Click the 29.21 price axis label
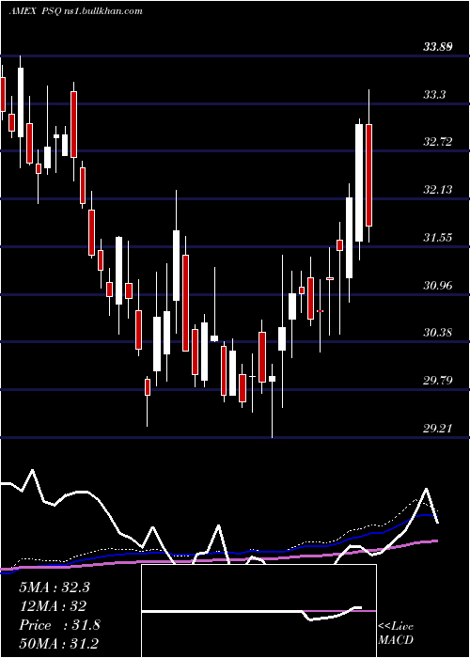The height and width of the screenshot is (658, 470). coord(437,429)
